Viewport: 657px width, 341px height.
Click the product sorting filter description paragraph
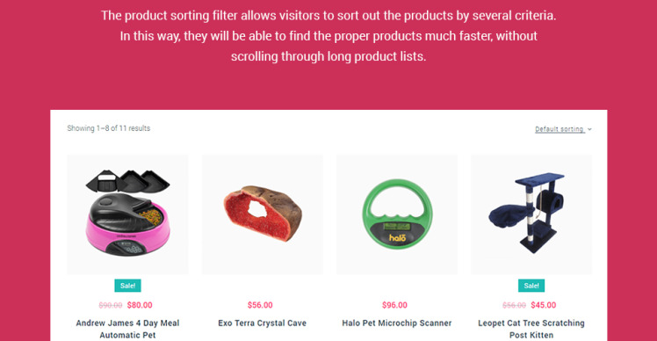(328, 36)
